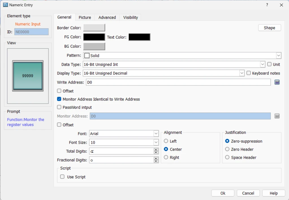The image size is (289, 200).
Task: Click the application icon in title bar
Action: pos(5,5)
